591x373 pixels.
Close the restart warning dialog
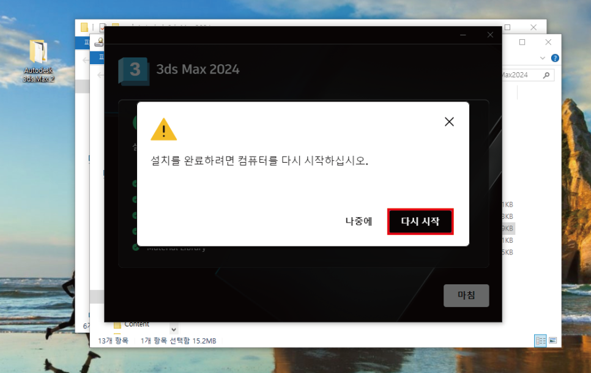(449, 122)
